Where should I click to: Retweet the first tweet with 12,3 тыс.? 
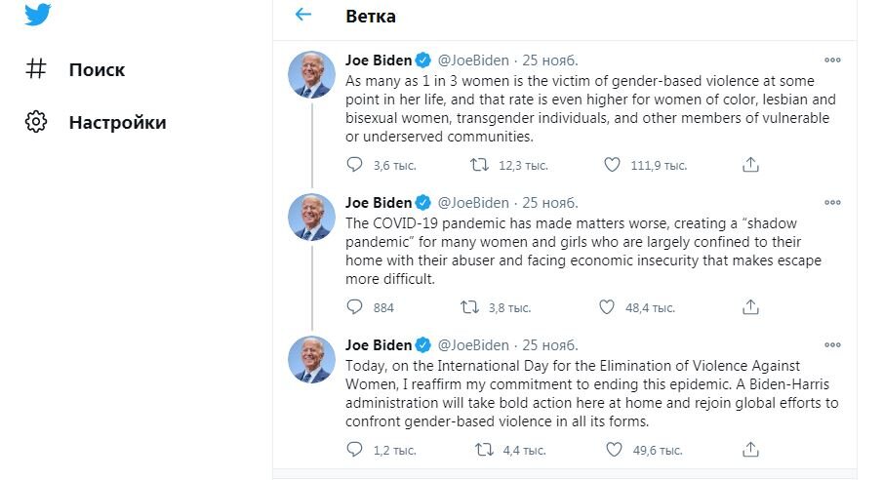click(480, 165)
